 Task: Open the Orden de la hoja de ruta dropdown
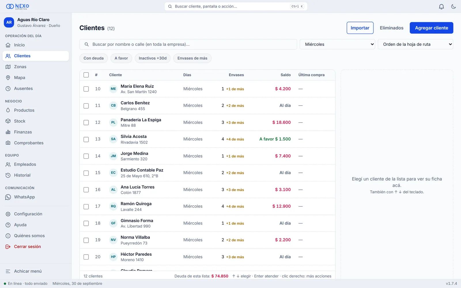click(x=415, y=44)
